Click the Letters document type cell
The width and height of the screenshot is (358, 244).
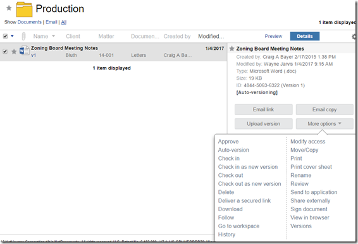tap(139, 55)
